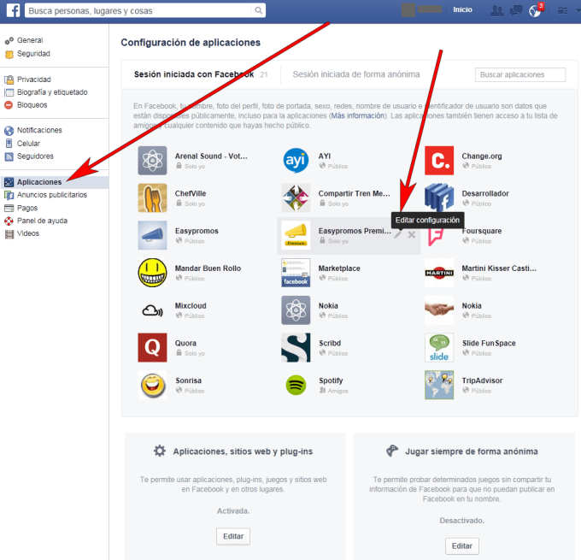Click the Change.org app icon
The height and width of the screenshot is (560, 581).
[439, 161]
